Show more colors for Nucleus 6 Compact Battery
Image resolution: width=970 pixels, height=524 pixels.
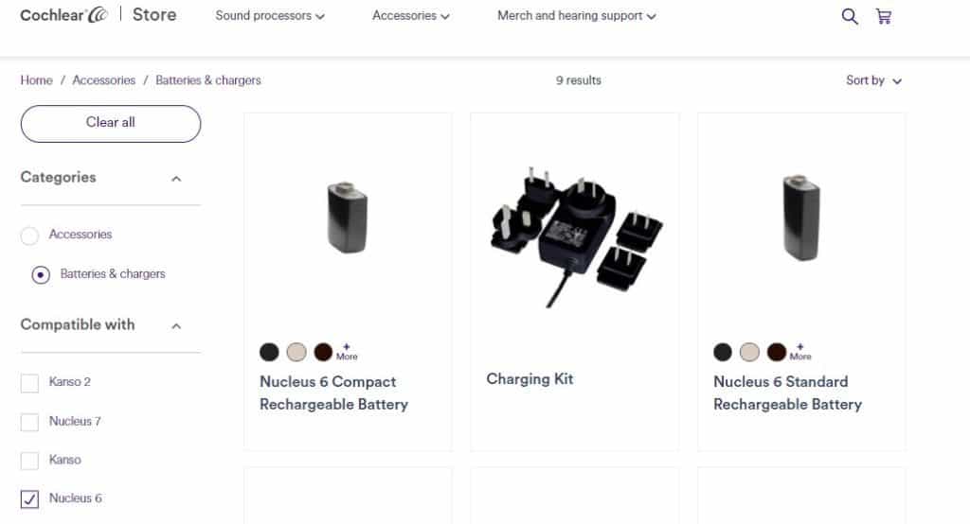click(x=347, y=352)
